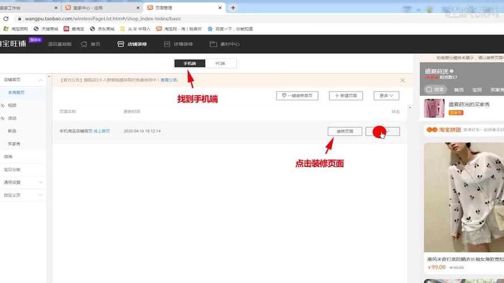
Task: Open the 更多 dropdown button
Action: tap(386, 96)
